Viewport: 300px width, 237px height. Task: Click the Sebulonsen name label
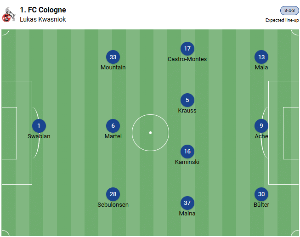coord(113,205)
